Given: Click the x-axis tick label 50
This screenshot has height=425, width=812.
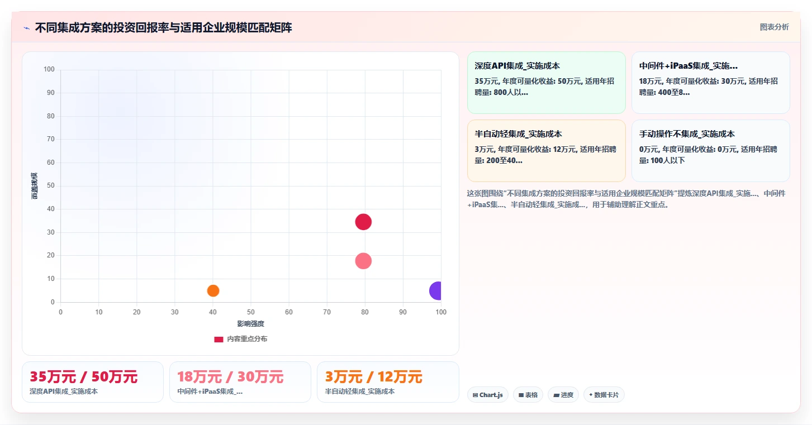Looking at the screenshot, I should click(251, 312).
